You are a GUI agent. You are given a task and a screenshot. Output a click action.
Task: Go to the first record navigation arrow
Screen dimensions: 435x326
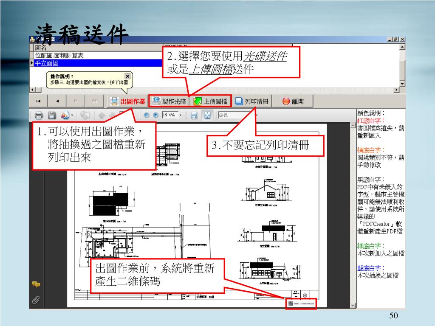point(38,101)
